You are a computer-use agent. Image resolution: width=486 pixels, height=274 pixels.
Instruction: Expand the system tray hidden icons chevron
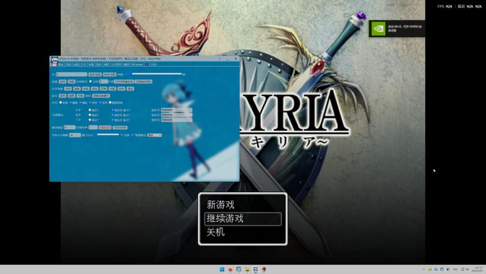point(424,270)
